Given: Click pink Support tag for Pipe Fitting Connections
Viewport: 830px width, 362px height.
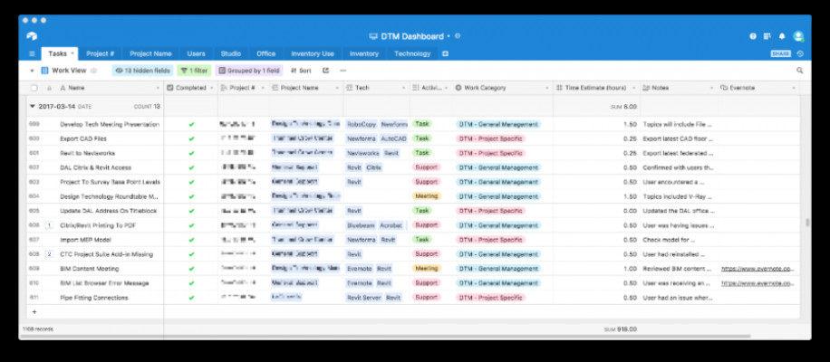Looking at the screenshot, I should [427, 298].
